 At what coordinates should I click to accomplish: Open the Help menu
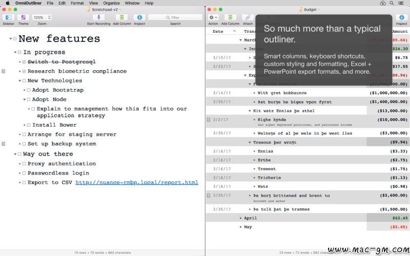[149, 3]
